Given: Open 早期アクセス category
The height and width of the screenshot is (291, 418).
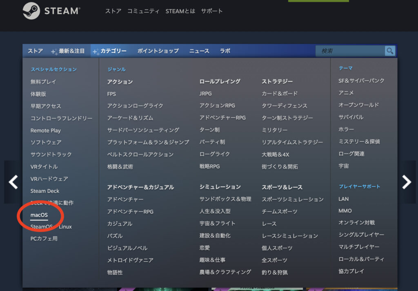Looking at the screenshot, I should pyautogui.click(x=46, y=106).
